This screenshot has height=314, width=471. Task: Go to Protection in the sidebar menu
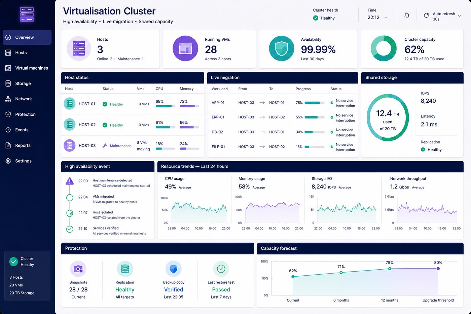click(27, 114)
